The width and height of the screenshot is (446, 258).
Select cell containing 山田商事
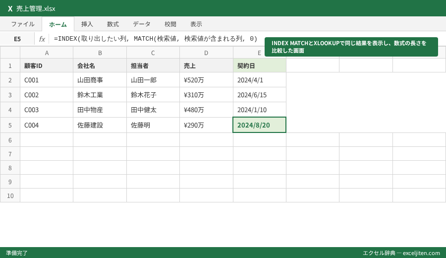pos(100,80)
